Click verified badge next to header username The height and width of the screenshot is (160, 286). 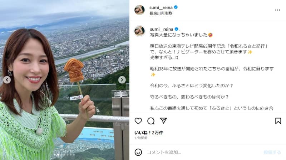point(176,7)
